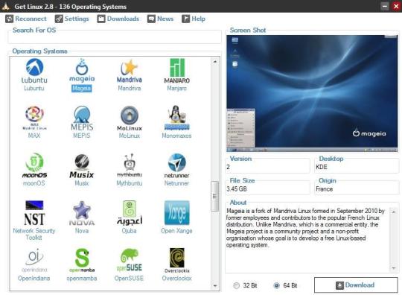This screenshot has width=402, height=295.
Task: Click the OS list scrollbar thumb
Action: point(214,196)
